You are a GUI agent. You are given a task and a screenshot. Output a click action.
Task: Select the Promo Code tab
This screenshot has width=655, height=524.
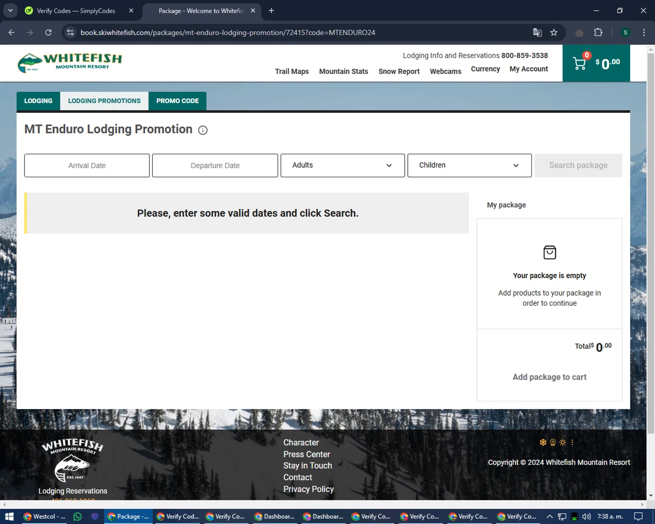pyautogui.click(x=177, y=101)
